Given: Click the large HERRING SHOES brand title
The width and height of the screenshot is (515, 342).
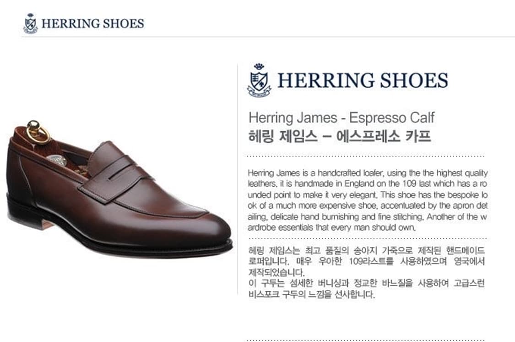Looking at the screenshot, I should (363, 80).
